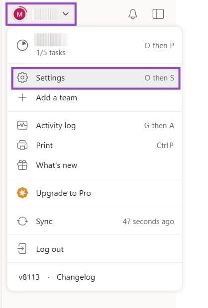
Task: Select Settings menu item
Action: click(x=96, y=78)
